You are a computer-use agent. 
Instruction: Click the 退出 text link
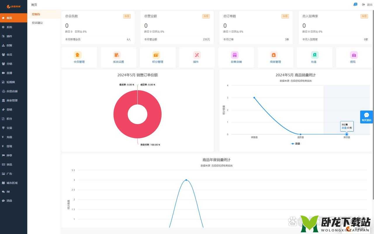370,5
